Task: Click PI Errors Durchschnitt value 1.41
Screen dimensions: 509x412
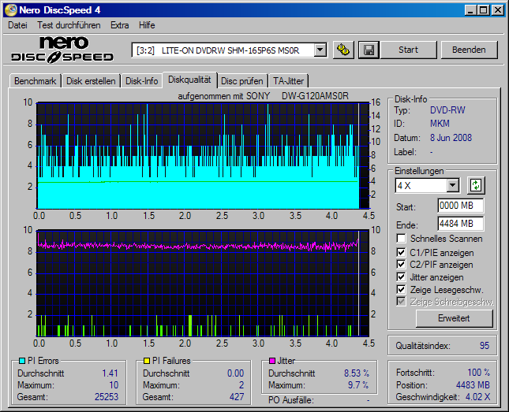Action: 110,373
